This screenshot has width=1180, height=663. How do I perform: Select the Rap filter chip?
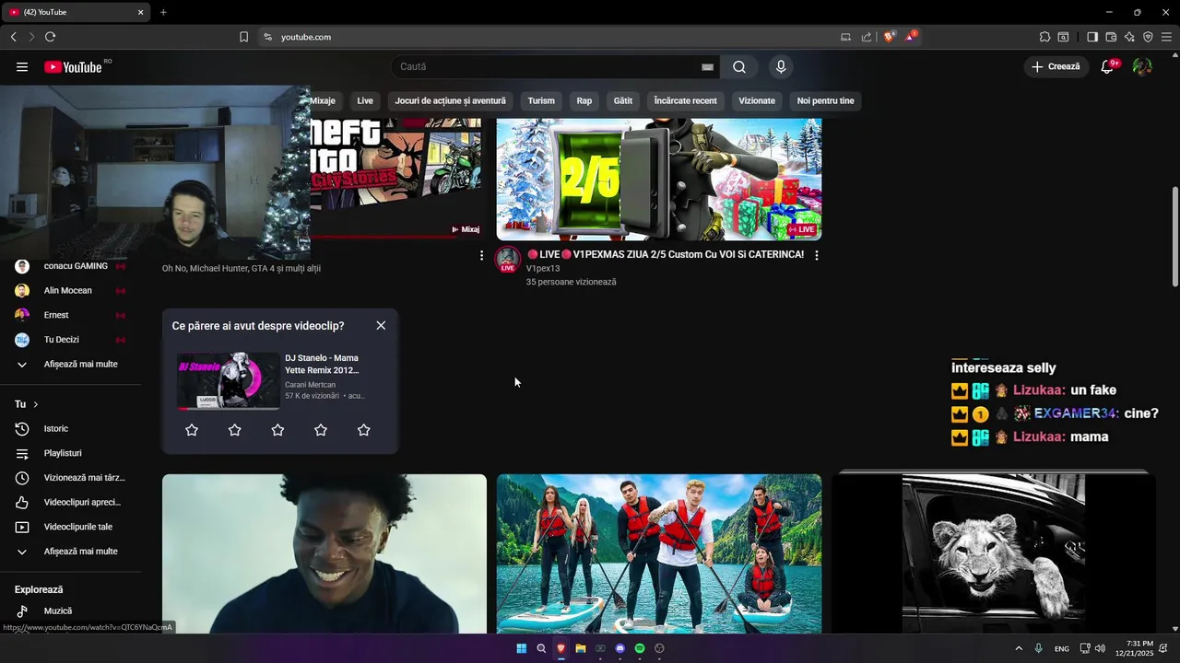[x=584, y=100]
